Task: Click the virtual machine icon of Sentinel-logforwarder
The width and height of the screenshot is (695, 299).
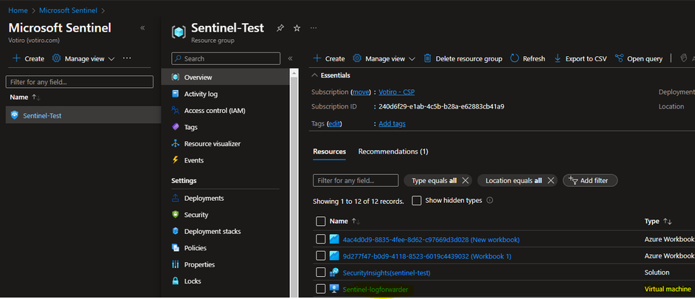Action: tap(334, 289)
